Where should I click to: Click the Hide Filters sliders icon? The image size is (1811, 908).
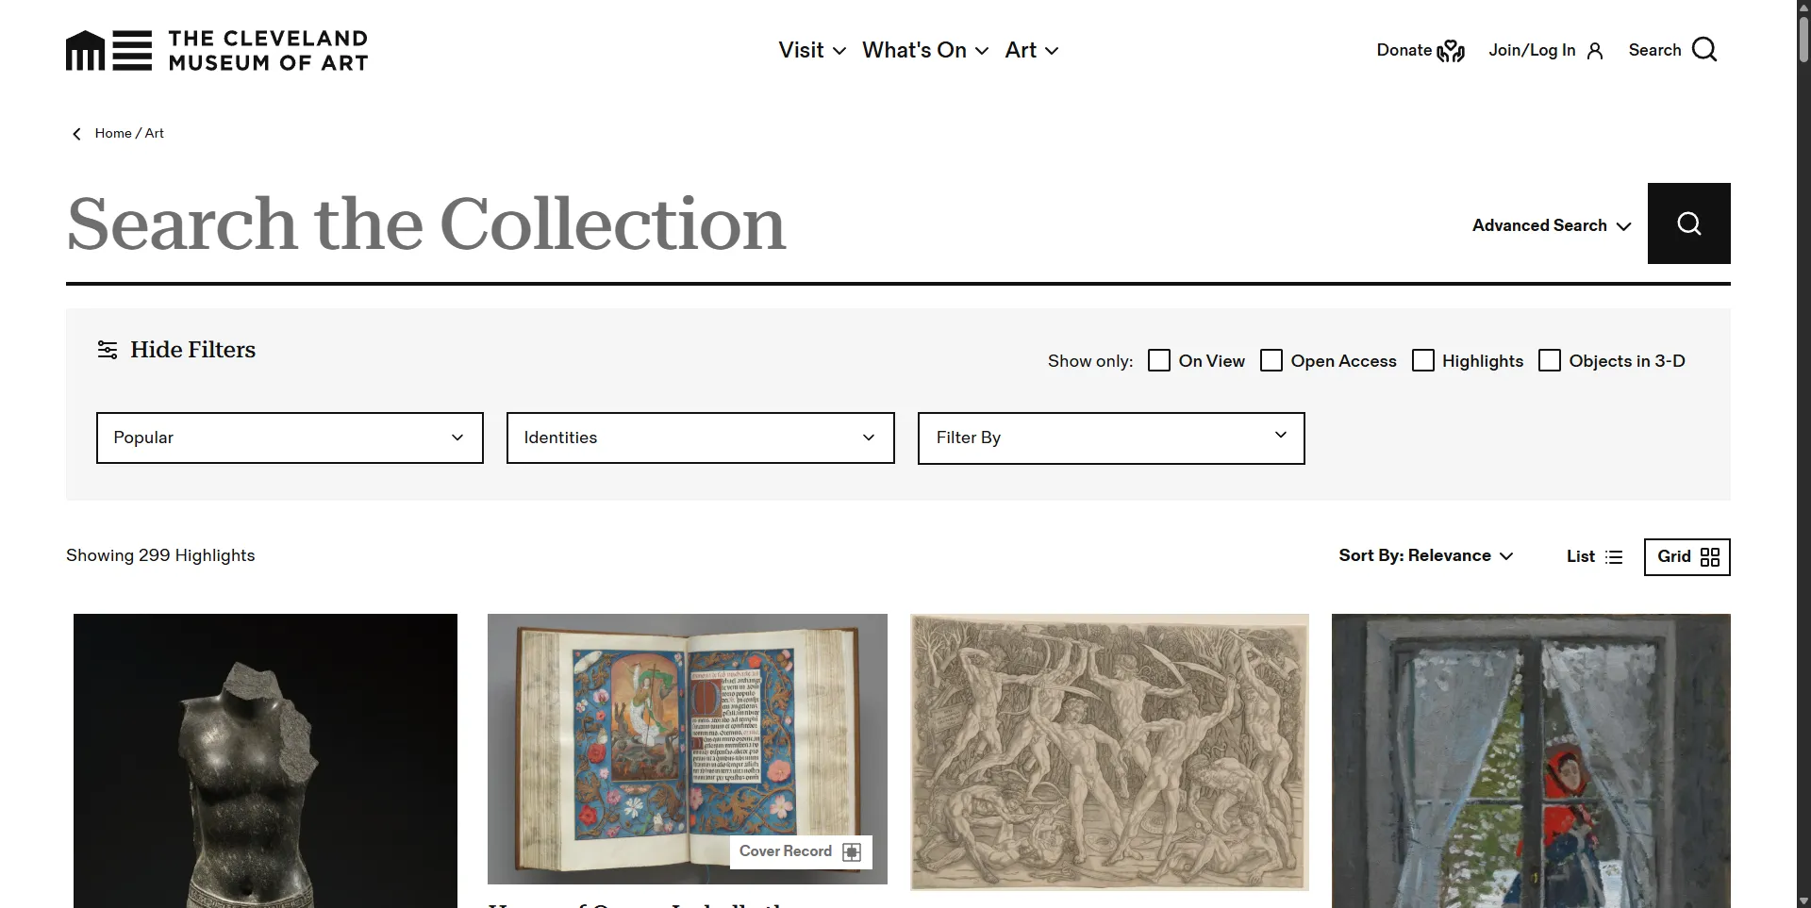point(108,350)
